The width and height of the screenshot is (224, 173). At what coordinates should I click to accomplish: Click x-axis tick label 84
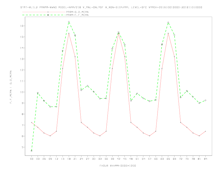(206, 159)
